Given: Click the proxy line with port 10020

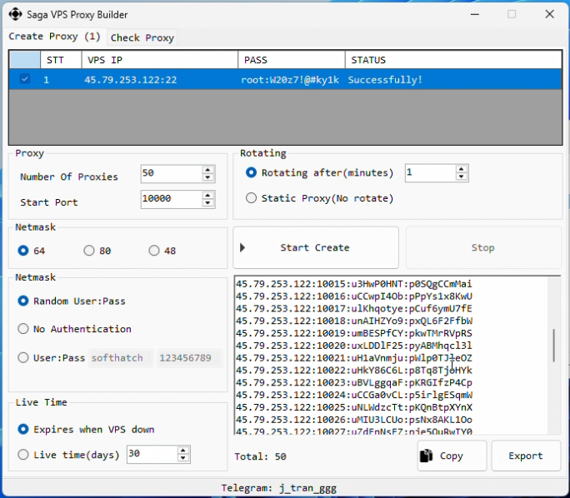Looking at the screenshot, I should pyautogui.click(x=354, y=346).
